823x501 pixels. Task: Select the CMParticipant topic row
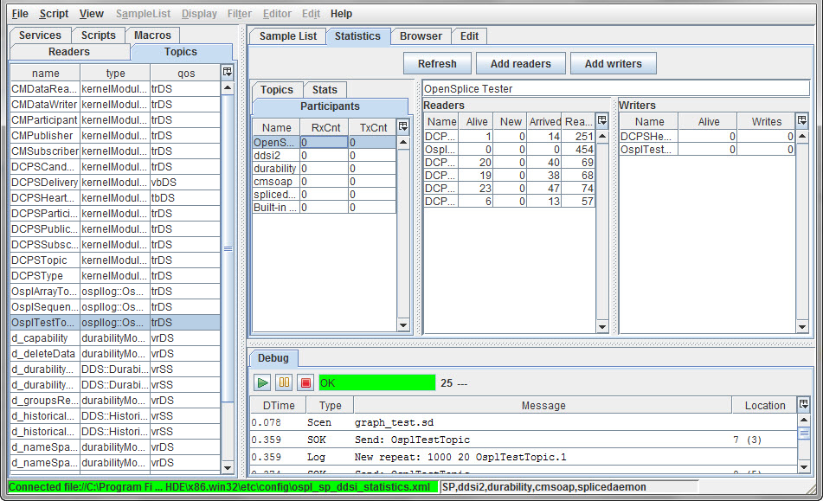point(115,120)
